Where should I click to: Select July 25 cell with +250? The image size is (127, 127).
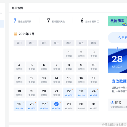[19, 106]
